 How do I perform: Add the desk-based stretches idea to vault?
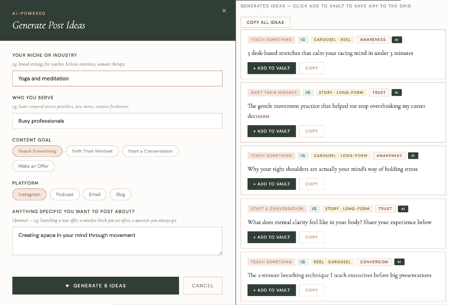(271, 68)
